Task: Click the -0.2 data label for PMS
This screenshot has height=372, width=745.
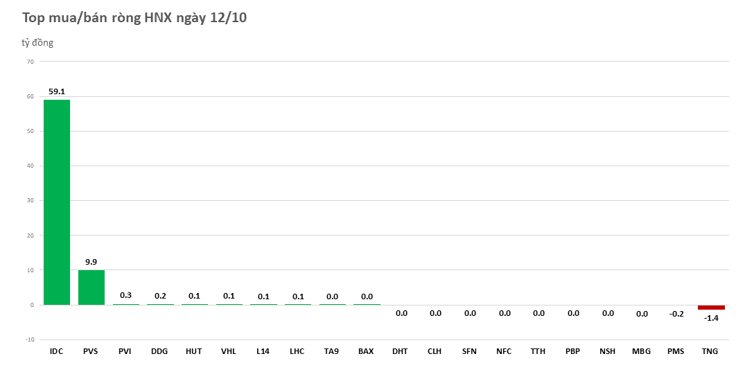Action: [x=676, y=313]
